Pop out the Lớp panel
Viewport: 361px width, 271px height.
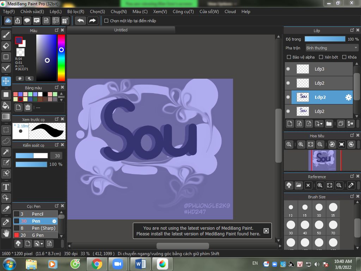(352, 30)
